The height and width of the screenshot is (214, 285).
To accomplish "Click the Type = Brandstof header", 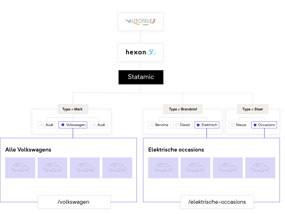I will [183, 109].
